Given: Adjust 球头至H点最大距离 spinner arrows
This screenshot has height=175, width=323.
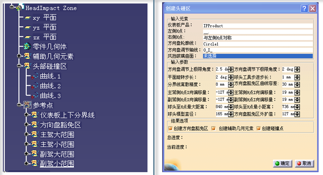Looking at the screenshot, I should pos(231,107).
